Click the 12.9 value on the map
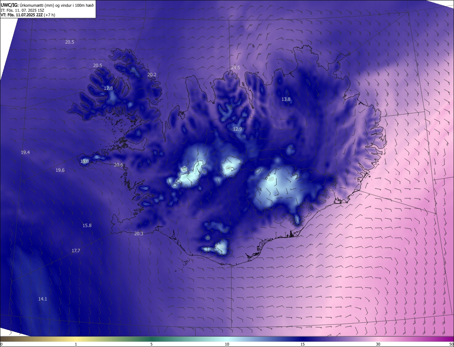The image size is (454, 347). [x=237, y=129]
